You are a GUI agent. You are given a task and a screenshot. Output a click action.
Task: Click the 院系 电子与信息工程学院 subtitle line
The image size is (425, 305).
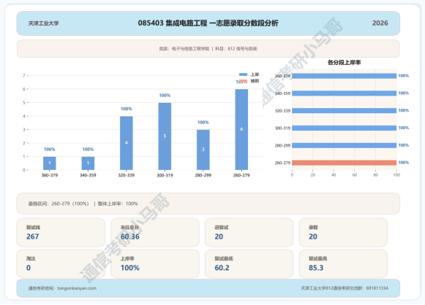pyautogui.click(x=208, y=49)
